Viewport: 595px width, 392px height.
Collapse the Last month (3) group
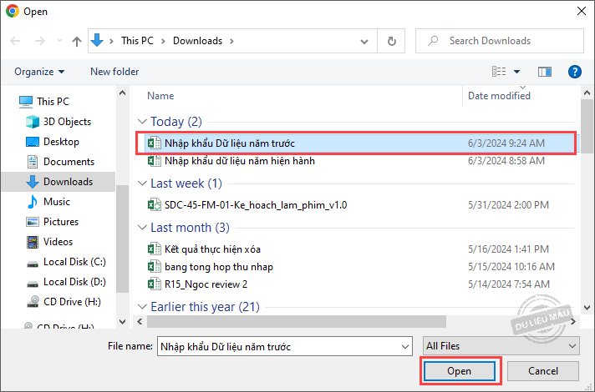pos(142,228)
